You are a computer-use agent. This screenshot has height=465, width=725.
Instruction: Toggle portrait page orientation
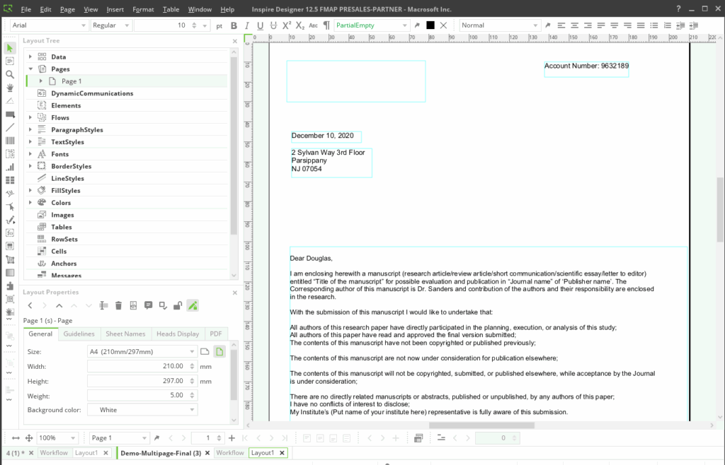click(x=219, y=351)
